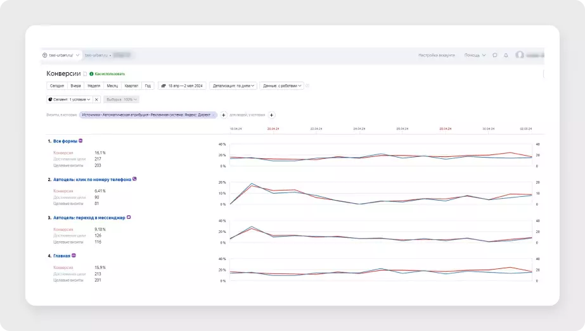The width and height of the screenshot is (585, 331).
Task: Add a visit condition with the plus after the chip
Action: [x=224, y=115]
